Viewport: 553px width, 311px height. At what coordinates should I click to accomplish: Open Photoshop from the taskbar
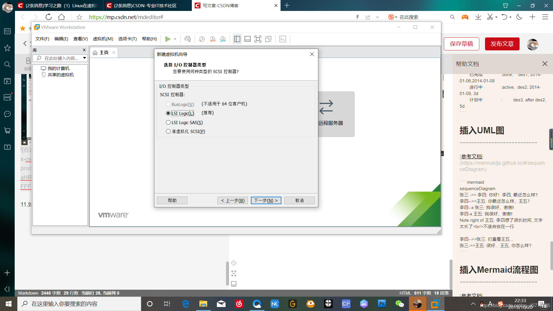(x=382, y=304)
